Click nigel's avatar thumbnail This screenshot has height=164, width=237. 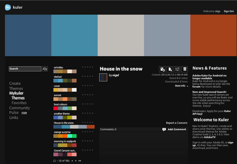click(x=103, y=77)
